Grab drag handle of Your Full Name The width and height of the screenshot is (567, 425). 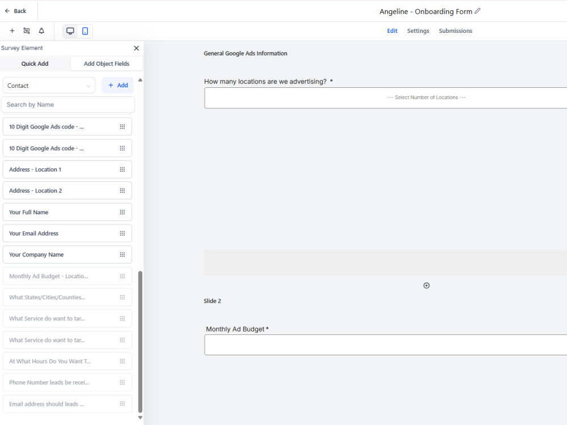(122, 212)
